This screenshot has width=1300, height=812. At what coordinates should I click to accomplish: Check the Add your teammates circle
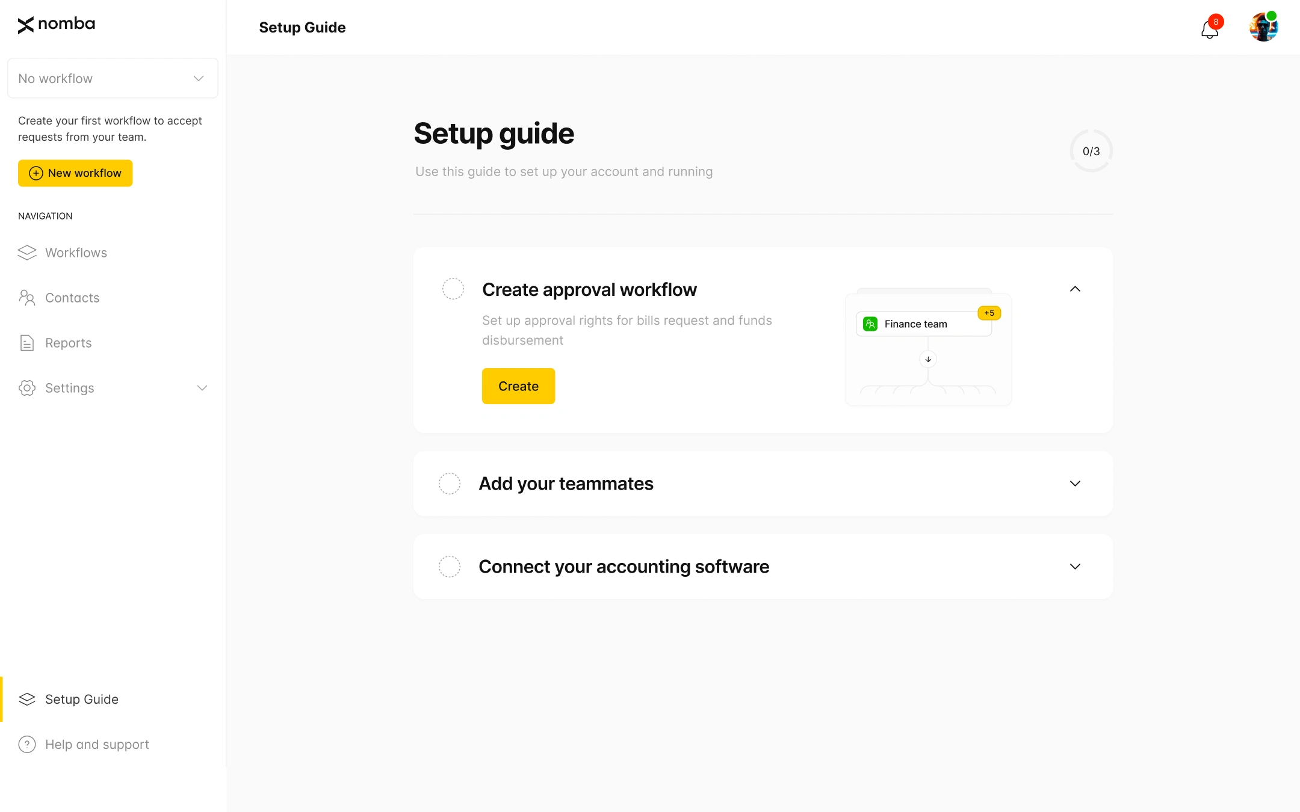[x=449, y=483]
